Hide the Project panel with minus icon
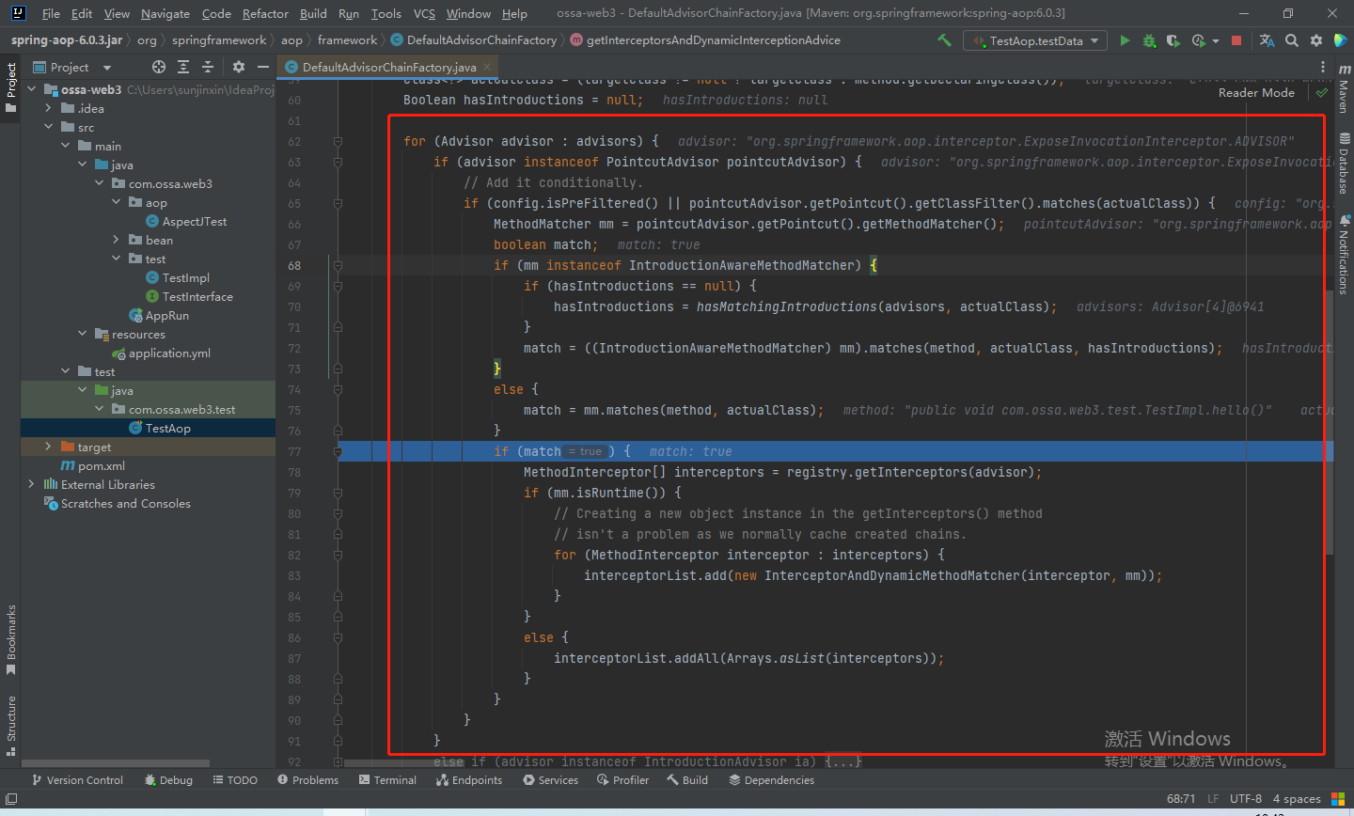Image resolution: width=1354 pixels, height=816 pixels. 263,67
